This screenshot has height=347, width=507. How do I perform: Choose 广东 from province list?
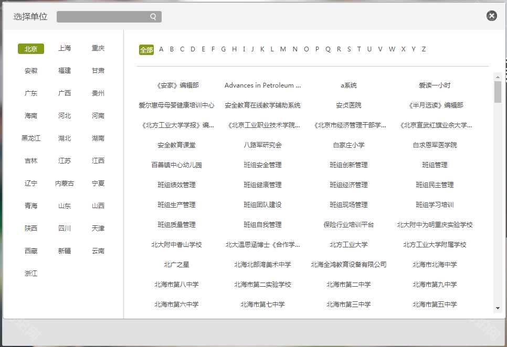31,93
